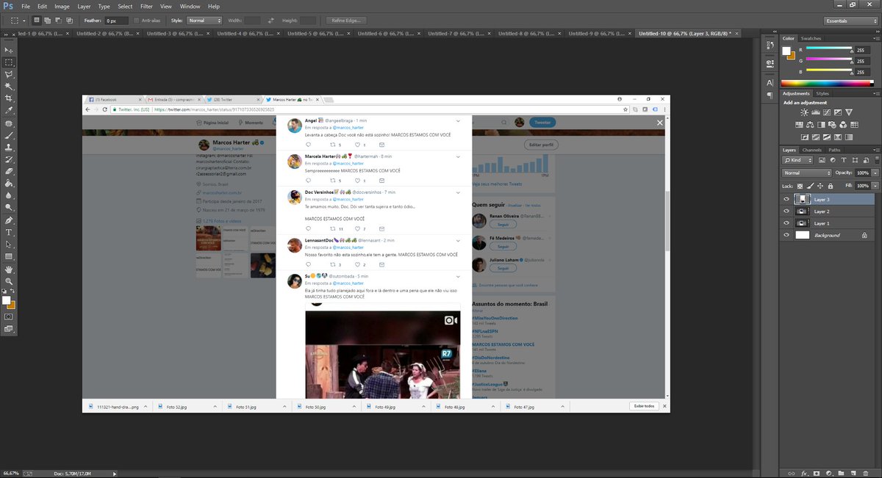Select the Brush tool
The height and width of the screenshot is (478, 882).
pyautogui.click(x=9, y=135)
